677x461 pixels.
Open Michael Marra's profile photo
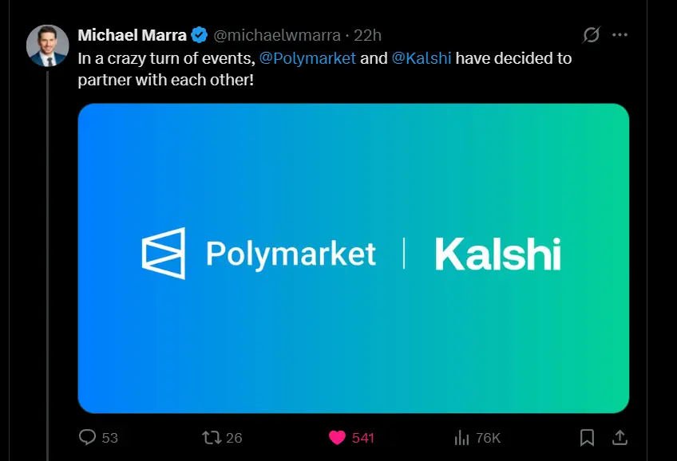47,45
